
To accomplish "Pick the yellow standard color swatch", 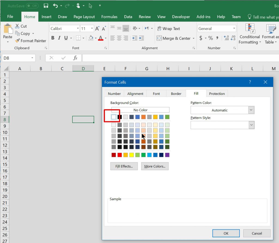I will click(x=132, y=155).
